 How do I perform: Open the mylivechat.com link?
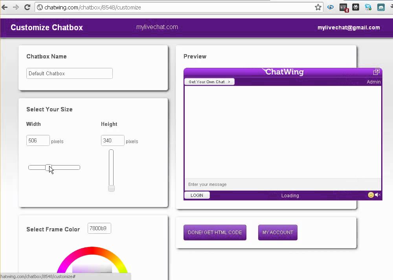pyautogui.click(x=157, y=27)
